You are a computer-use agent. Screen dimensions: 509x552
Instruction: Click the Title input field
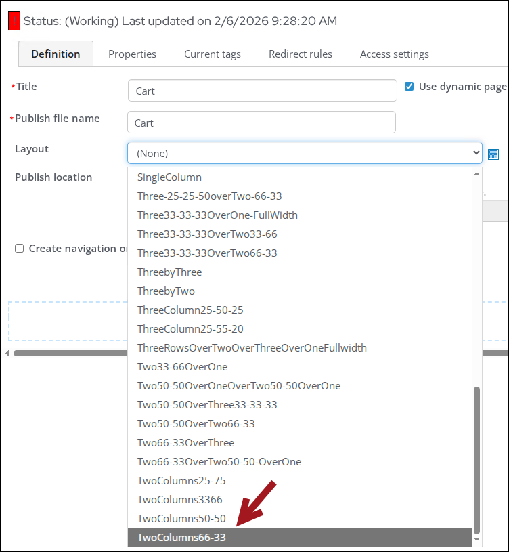[262, 91]
